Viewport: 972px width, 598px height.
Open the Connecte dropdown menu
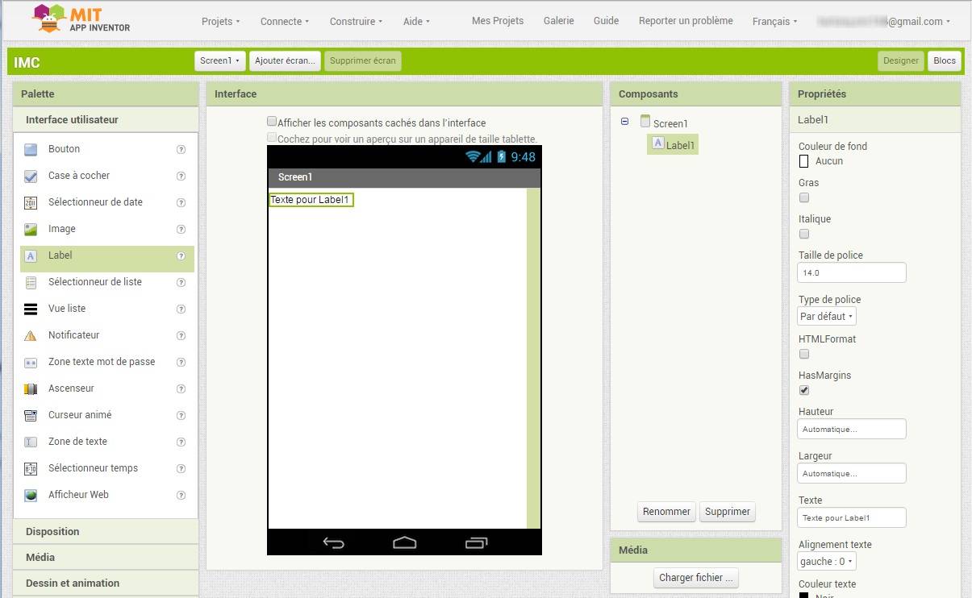click(284, 22)
